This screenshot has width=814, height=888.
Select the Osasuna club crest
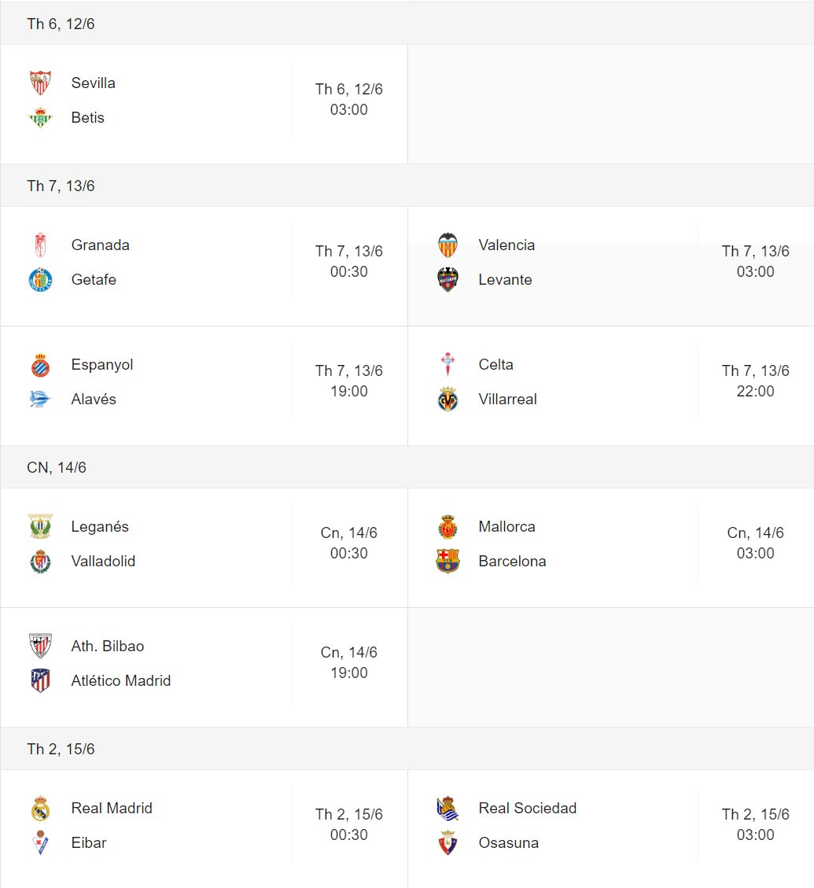(448, 842)
